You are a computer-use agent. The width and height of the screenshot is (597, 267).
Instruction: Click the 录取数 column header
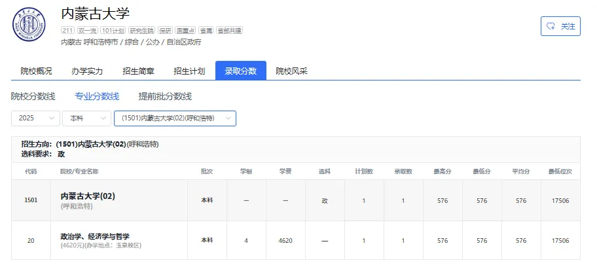coord(403,171)
